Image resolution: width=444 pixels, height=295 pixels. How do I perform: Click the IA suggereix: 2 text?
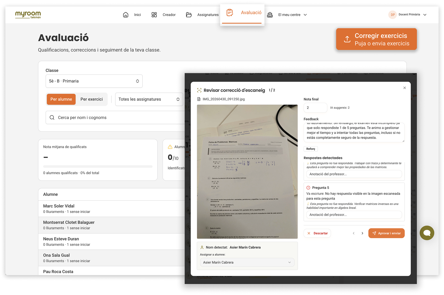click(340, 108)
